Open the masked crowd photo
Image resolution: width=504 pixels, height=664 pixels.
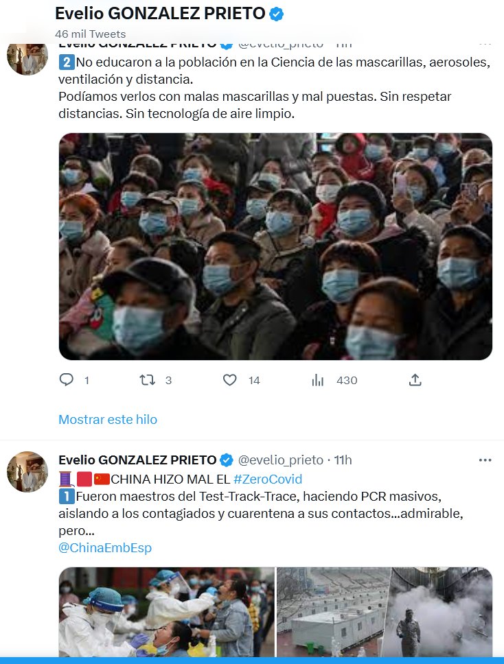pos(275,246)
